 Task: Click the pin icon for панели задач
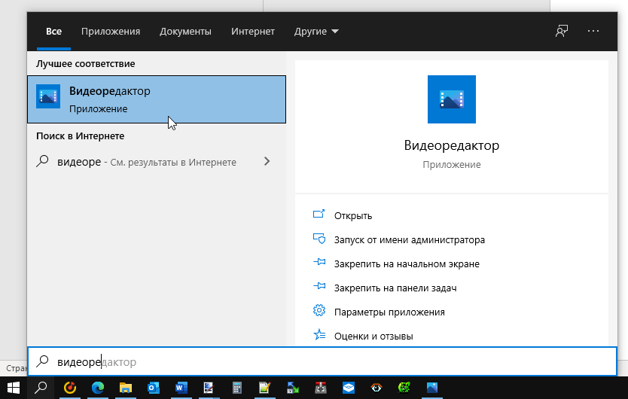[x=319, y=286]
